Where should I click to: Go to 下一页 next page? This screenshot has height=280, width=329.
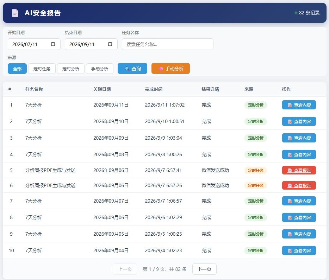click(x=204, y=269)
